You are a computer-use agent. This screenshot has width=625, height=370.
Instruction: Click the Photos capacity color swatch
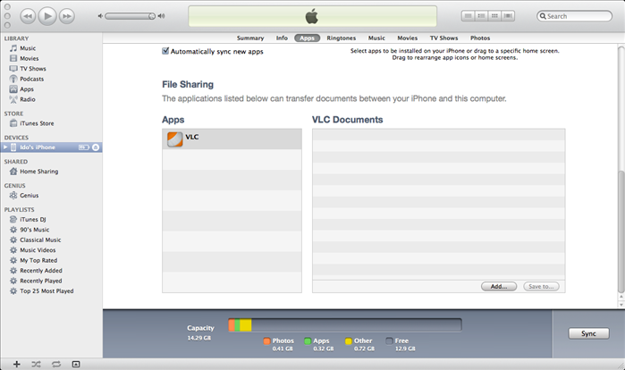(266, 341)
